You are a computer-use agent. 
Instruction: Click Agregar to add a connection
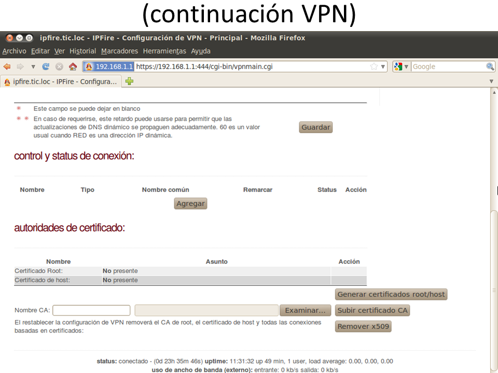190,204
